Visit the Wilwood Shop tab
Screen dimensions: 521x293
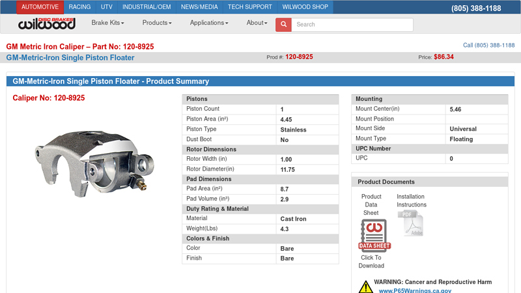[x=305, y=7]
